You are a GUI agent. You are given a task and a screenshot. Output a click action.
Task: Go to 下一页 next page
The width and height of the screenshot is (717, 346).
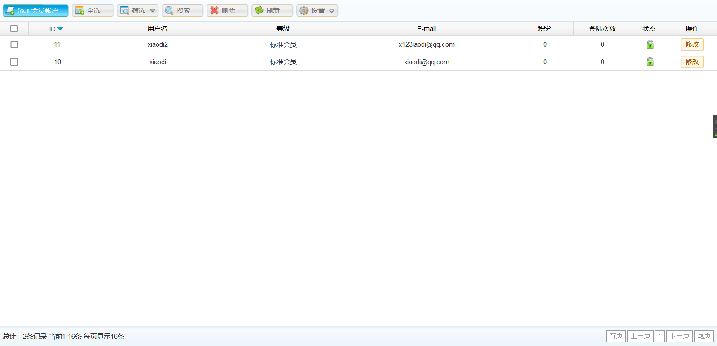click(x=679, y=336)
